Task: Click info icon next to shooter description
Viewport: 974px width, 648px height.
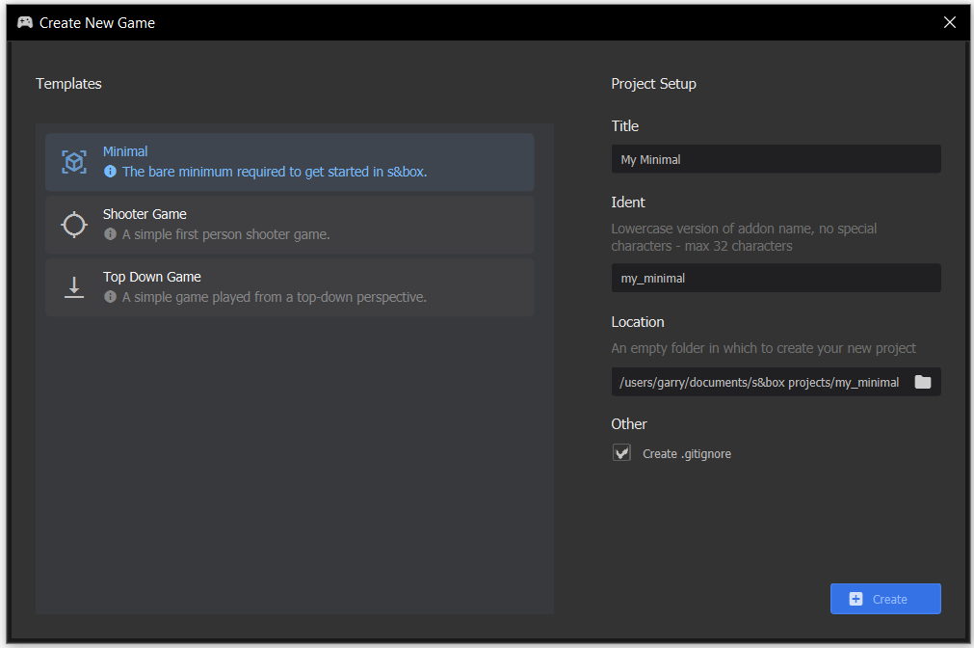Action: tap(110, 234)
